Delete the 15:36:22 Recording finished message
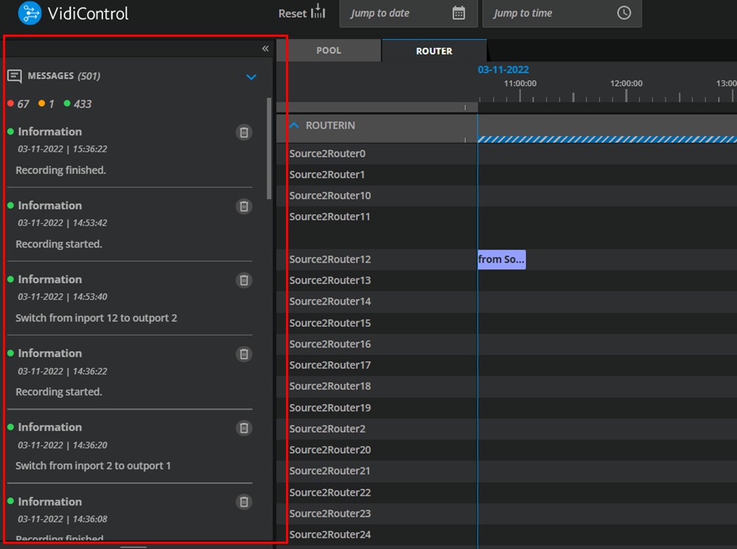 coord(243,132)
